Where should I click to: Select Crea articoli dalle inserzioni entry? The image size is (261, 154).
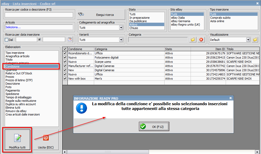point(23,114)
